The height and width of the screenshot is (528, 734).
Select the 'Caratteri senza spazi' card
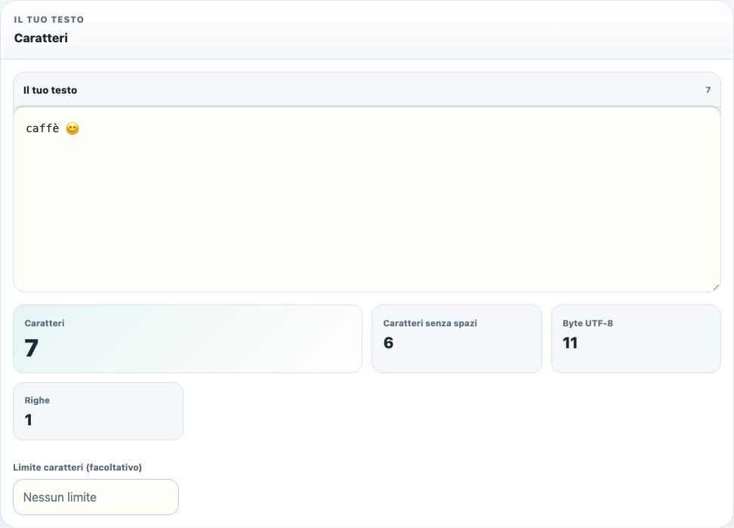(456, 339)
